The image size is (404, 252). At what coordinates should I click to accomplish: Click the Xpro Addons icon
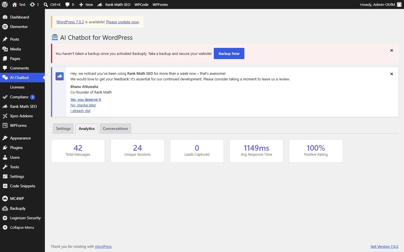click(5, 116)
